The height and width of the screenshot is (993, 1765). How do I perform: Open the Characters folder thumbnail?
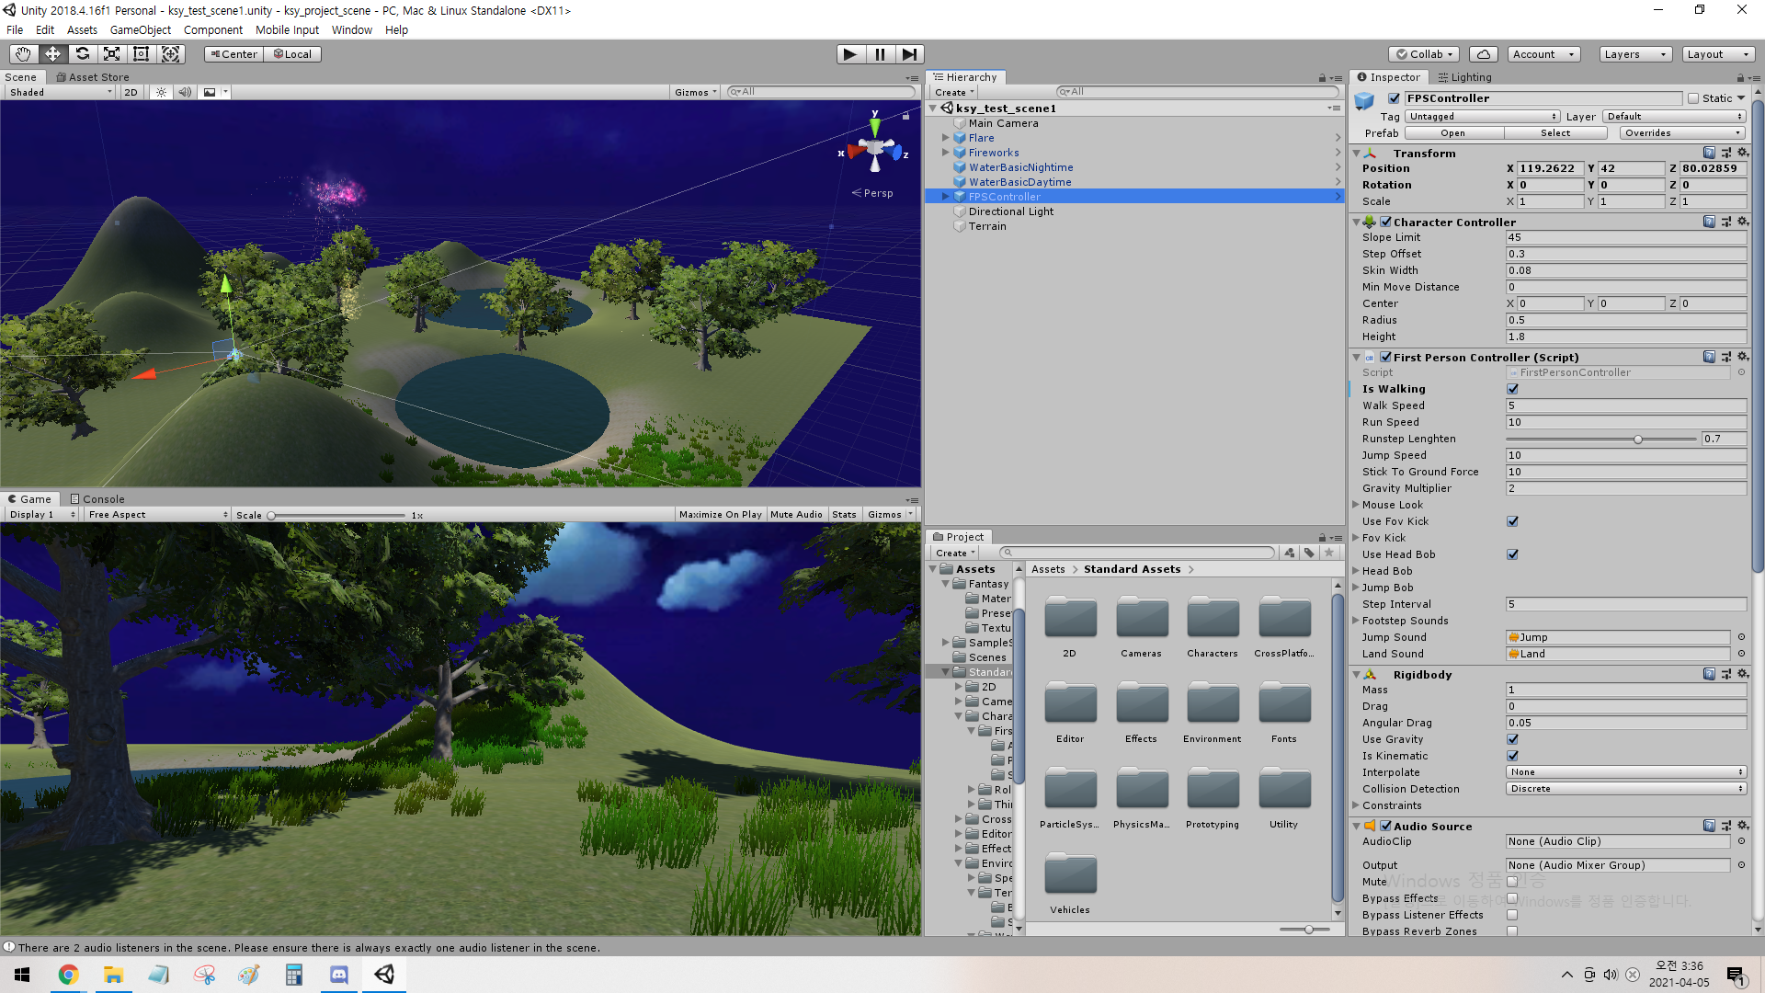1212,618
